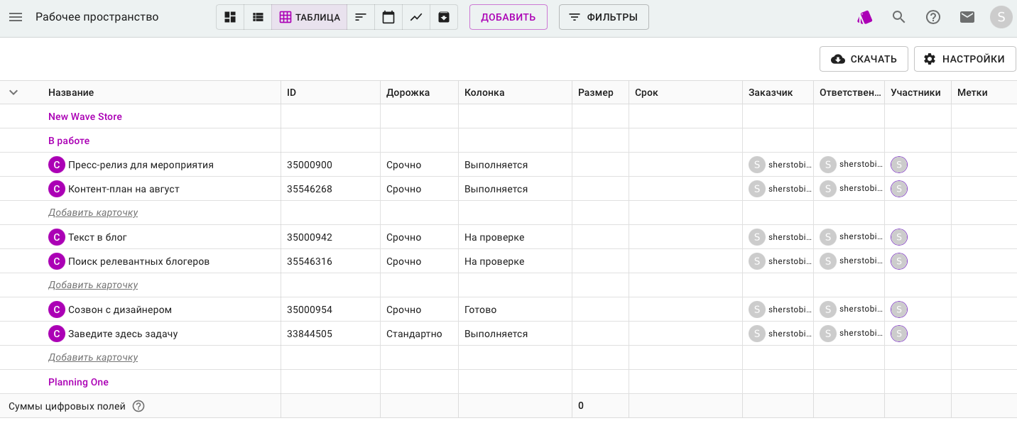Open the reports chart view icon
Screen dimensions: 1017x433
416,17
